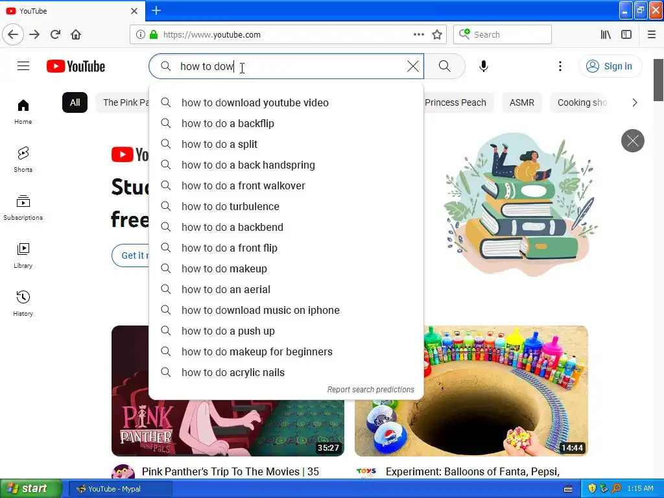Choose suggestion how to do acrylic nails

coord(286,372)
